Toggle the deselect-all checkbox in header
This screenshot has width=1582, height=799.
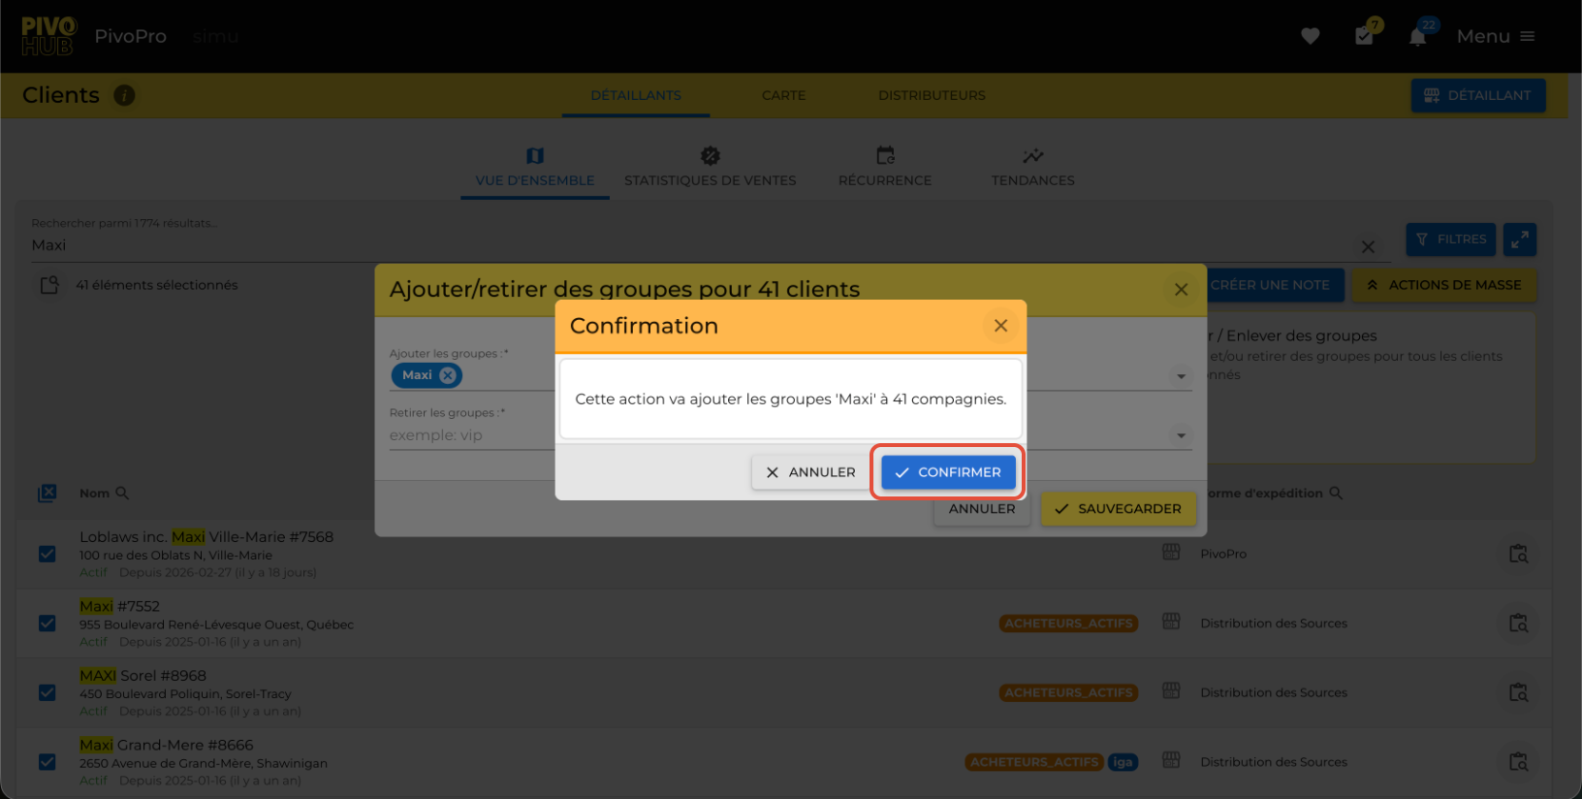(x=47, y=494)
